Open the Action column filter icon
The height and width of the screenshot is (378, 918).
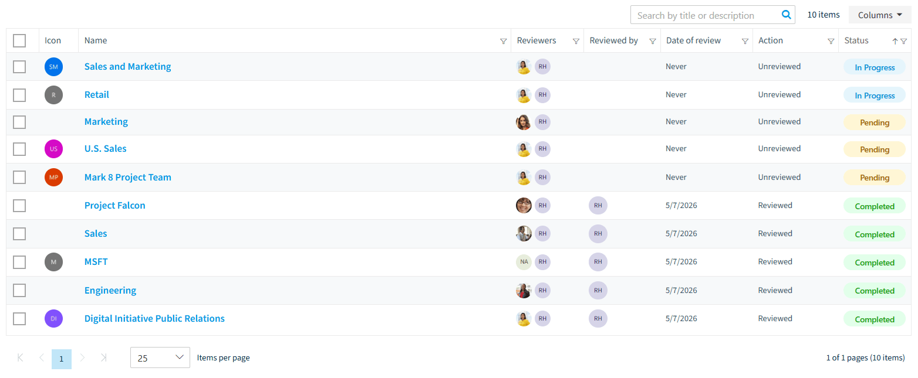pyautogui.click(x=831, y=41)
